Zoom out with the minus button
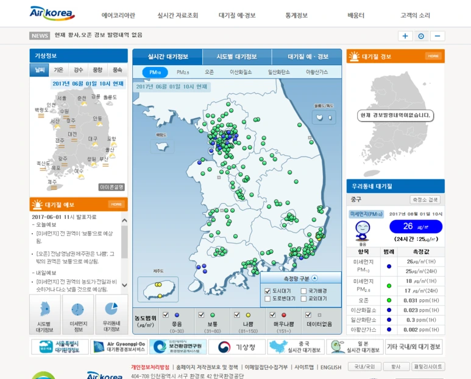Viewport: 471px width, 379px height. (x=437, y=36)
